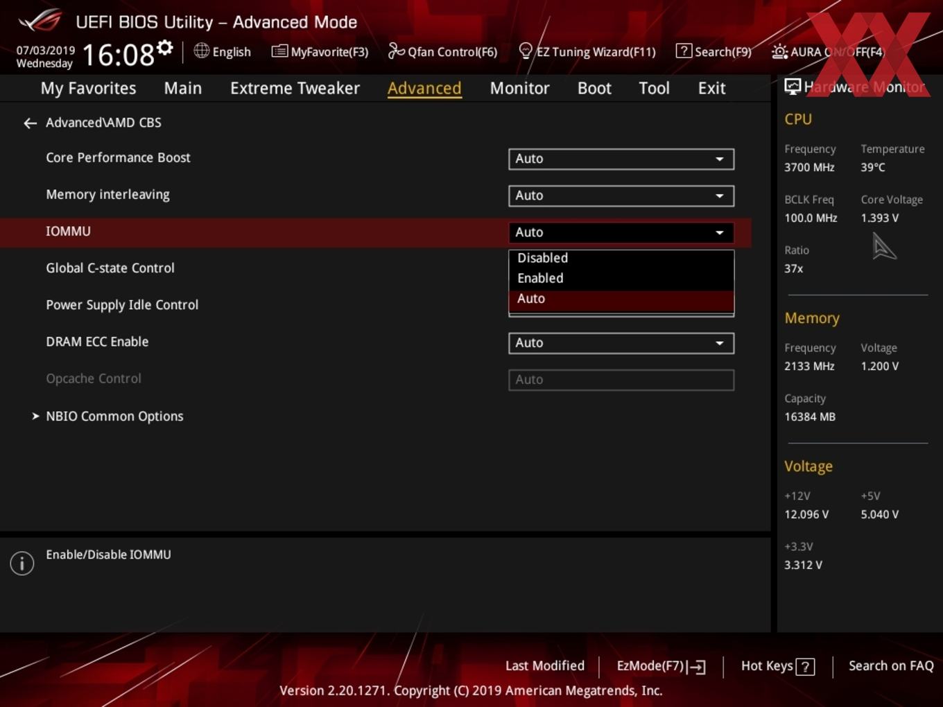Open Search(F9) tool
943x707 pixels.
[x=713, y=51]
